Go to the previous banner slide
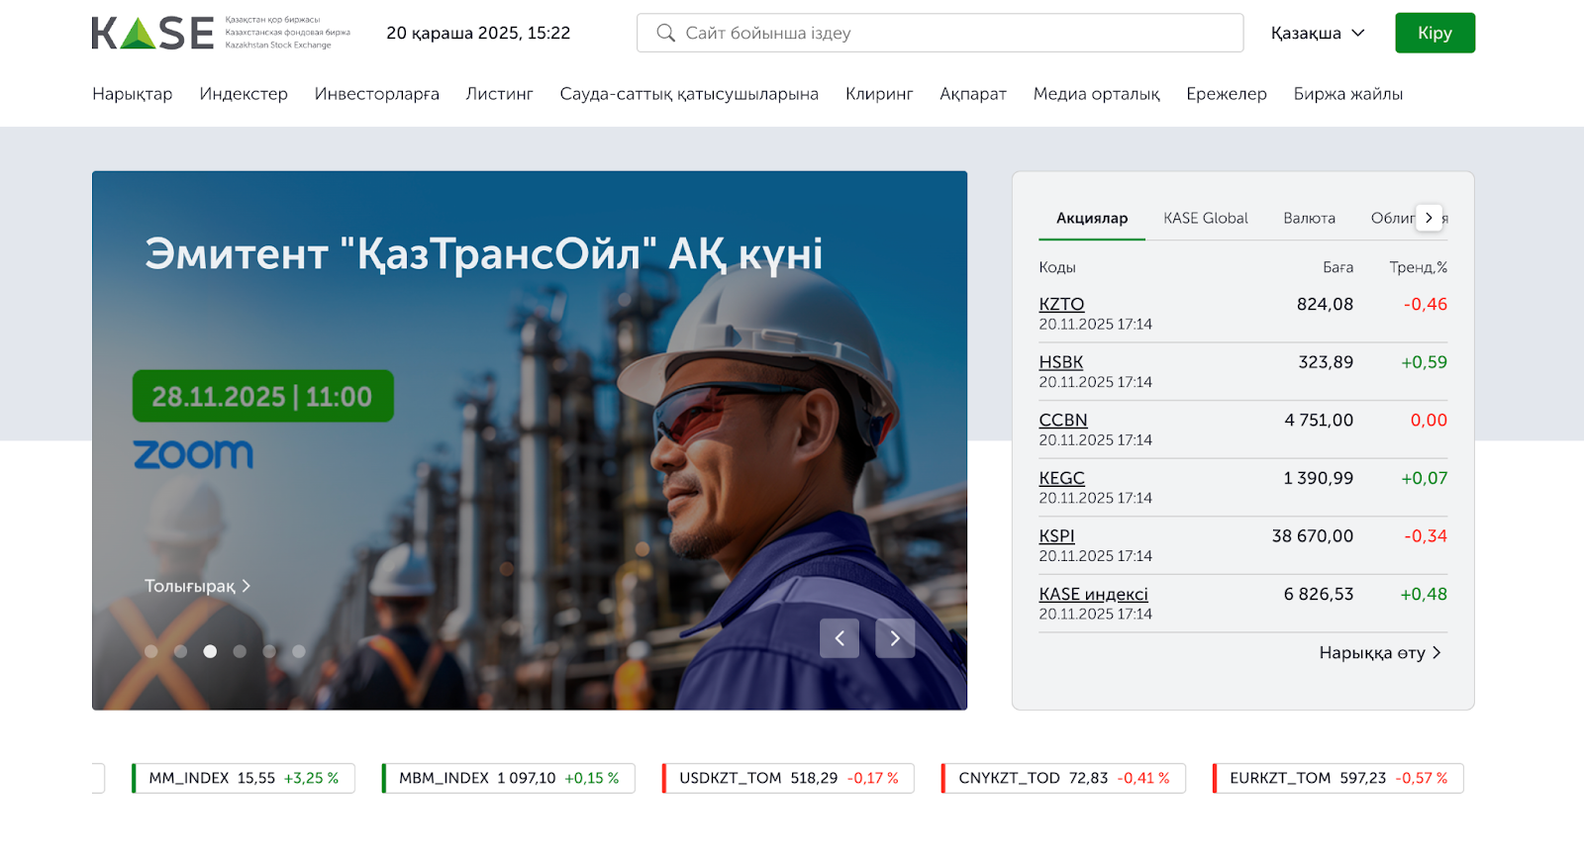1584x861 pixels. coord(839,638)
